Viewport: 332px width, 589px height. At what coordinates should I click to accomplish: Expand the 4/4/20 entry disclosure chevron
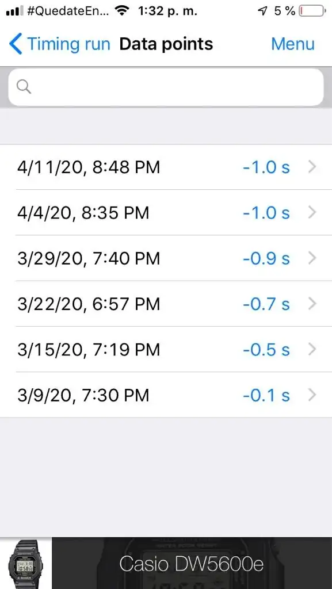click(312, 213)
